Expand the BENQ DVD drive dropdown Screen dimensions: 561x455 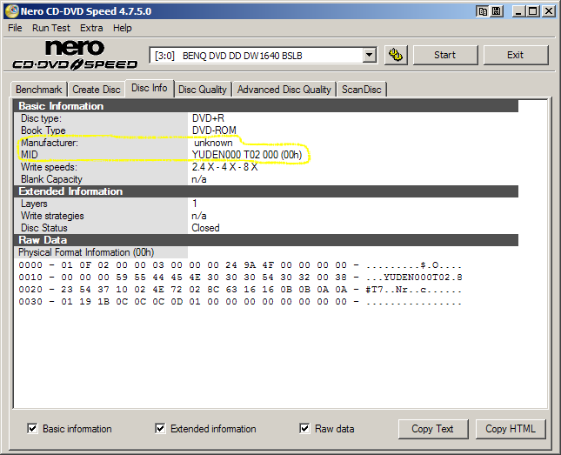(x=369, y=56)
